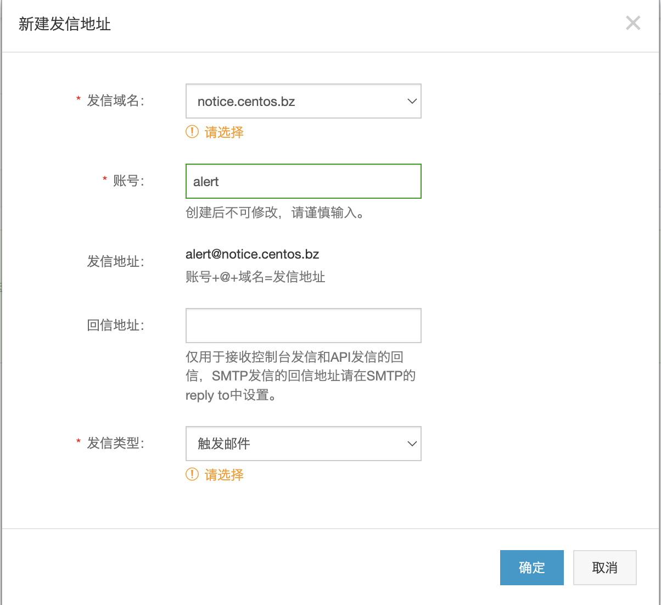Open the 发信类型 dropdown showing 触发邮件
The width and height of the screenshot is (661, 605).
coord(296,444)
